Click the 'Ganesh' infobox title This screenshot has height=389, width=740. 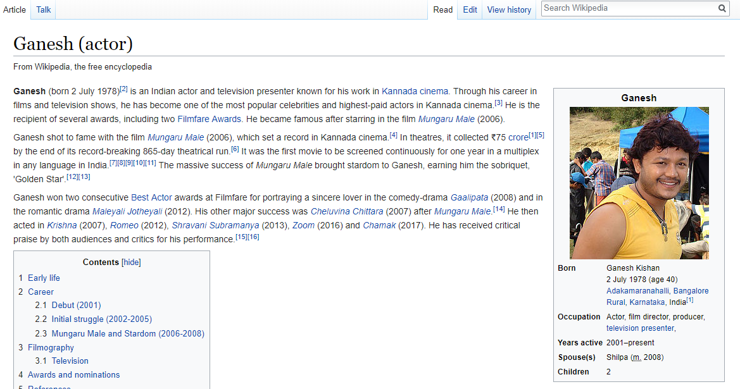639,98
